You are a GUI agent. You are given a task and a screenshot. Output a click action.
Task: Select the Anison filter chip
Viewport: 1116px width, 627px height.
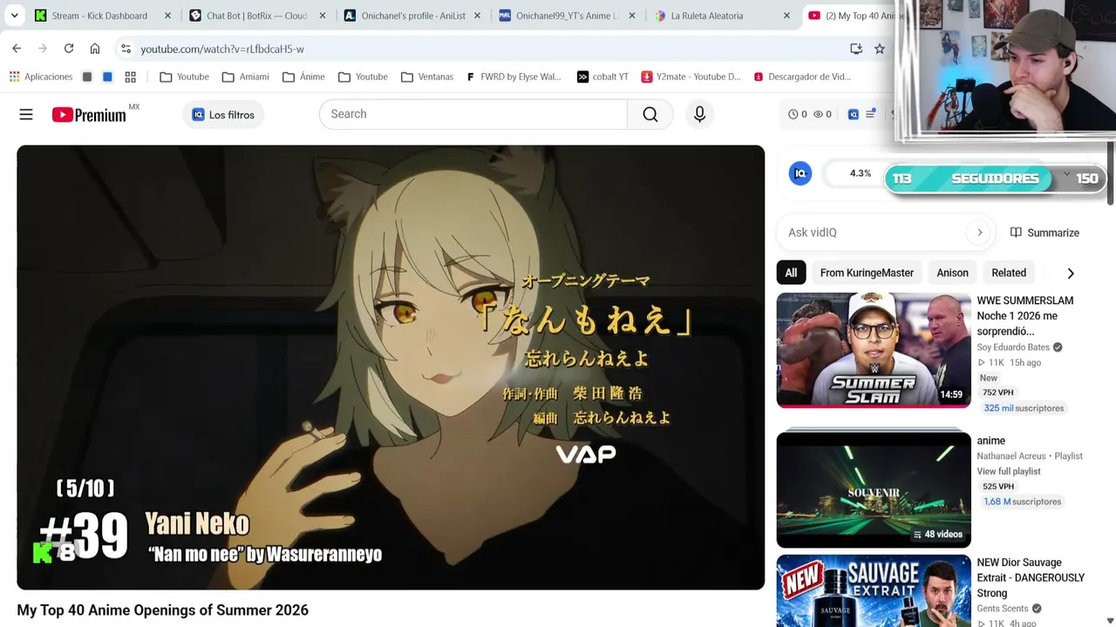(x=952, y=273)
